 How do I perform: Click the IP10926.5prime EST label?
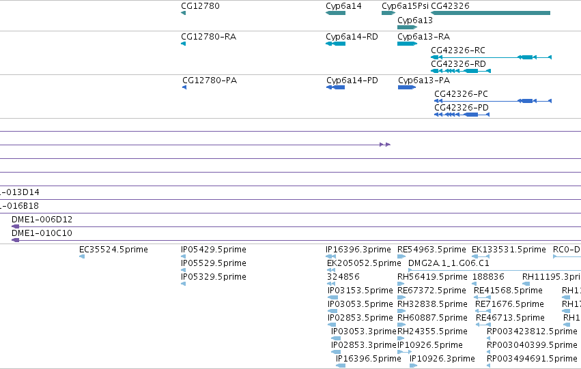coord(430,345)
